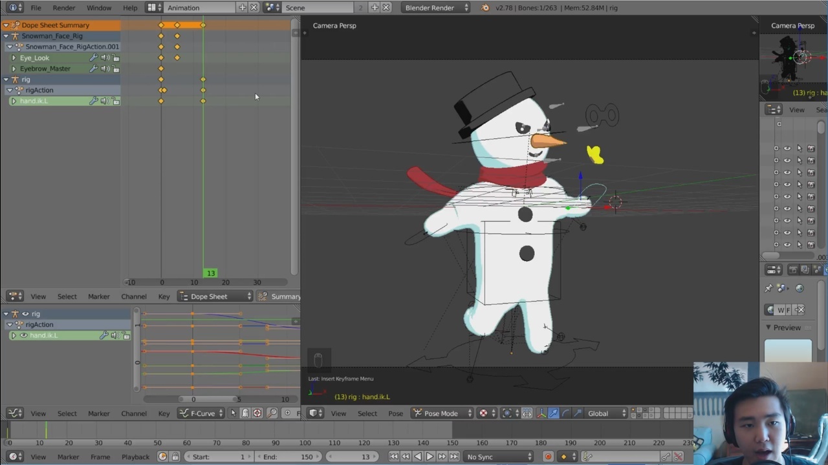Mute the Eyebrow_Master channel
Screen dimensions: 828x465
pyautogui.click(x=104, y=68)
